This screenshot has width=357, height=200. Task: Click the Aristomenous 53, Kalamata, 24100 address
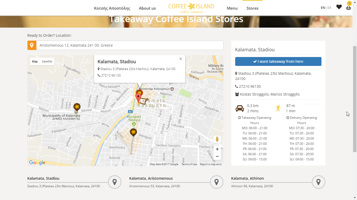pos(154,186)
